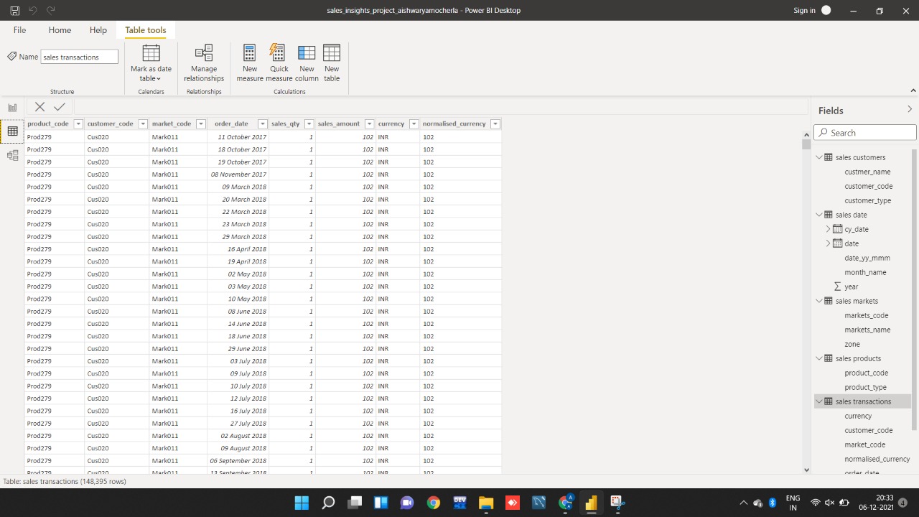Click the Undo arrow icon
Screen dimensions: 919x517
click(33, 11)
